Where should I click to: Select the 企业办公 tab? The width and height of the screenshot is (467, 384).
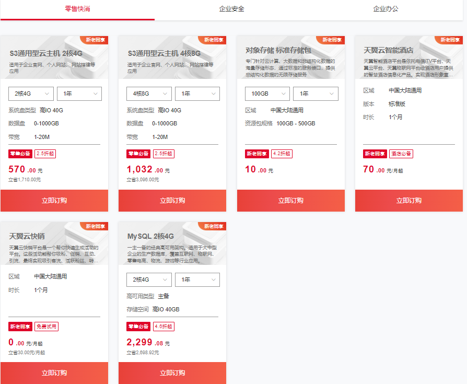(x=386, y=9)
